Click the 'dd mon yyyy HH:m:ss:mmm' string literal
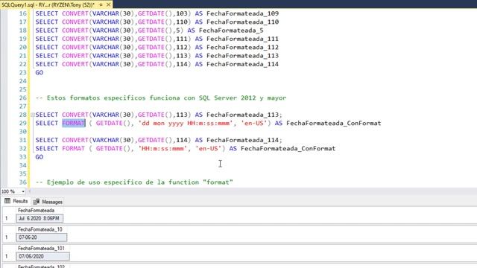Image resolution: width=477 pixels, height=268 pixels. 186,123
